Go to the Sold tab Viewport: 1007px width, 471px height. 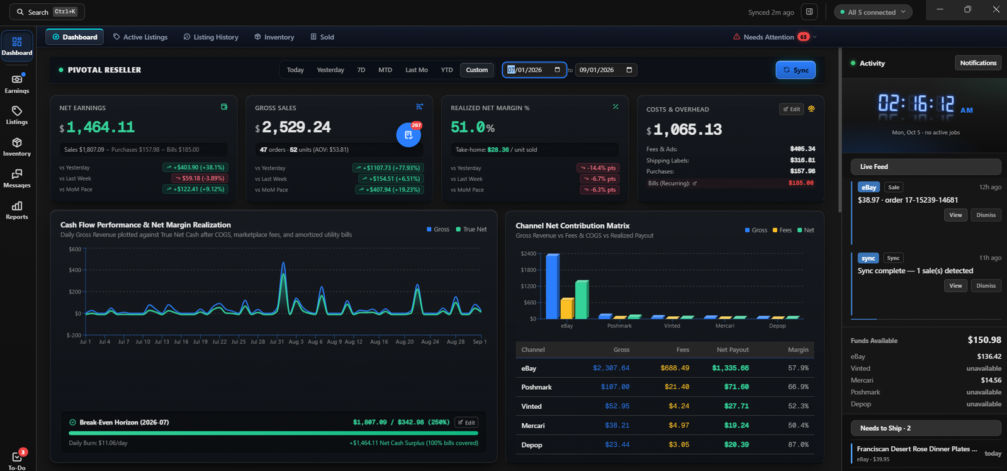[322, 37]
